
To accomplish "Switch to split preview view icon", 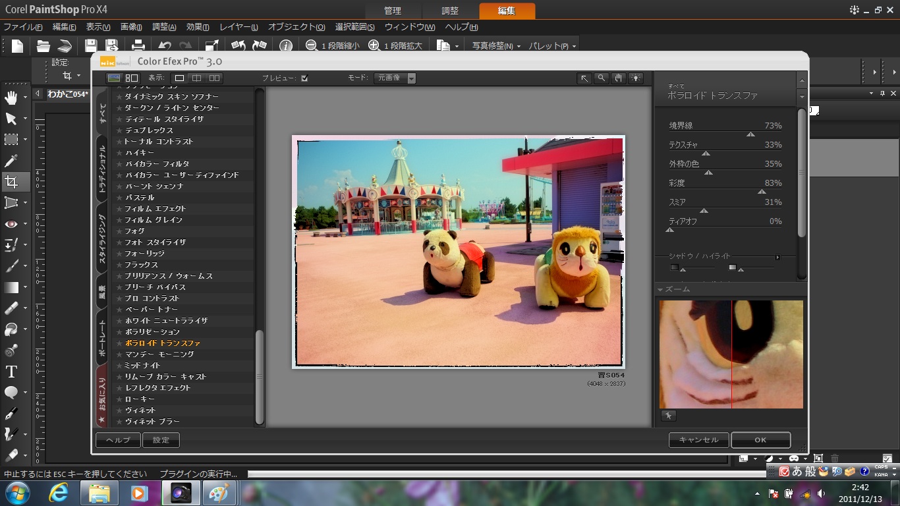I will pyautogui.click(x=196, y=78).
